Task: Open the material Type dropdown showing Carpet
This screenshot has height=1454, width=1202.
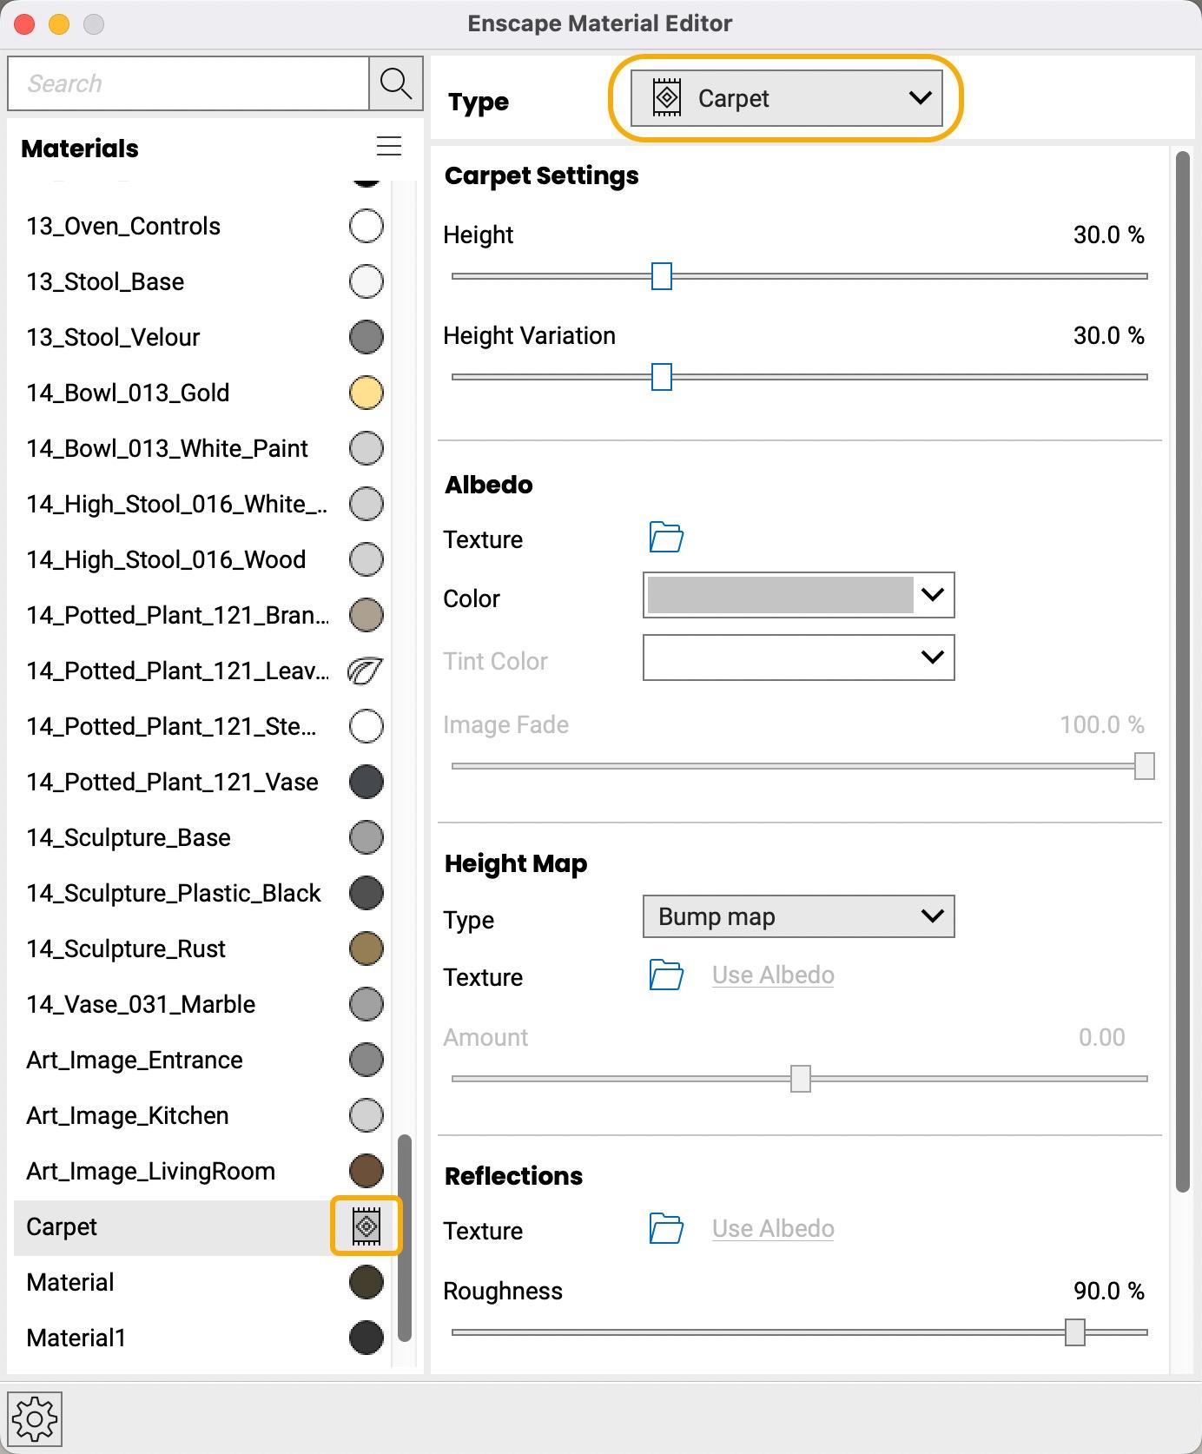Action: pos(786,98)
